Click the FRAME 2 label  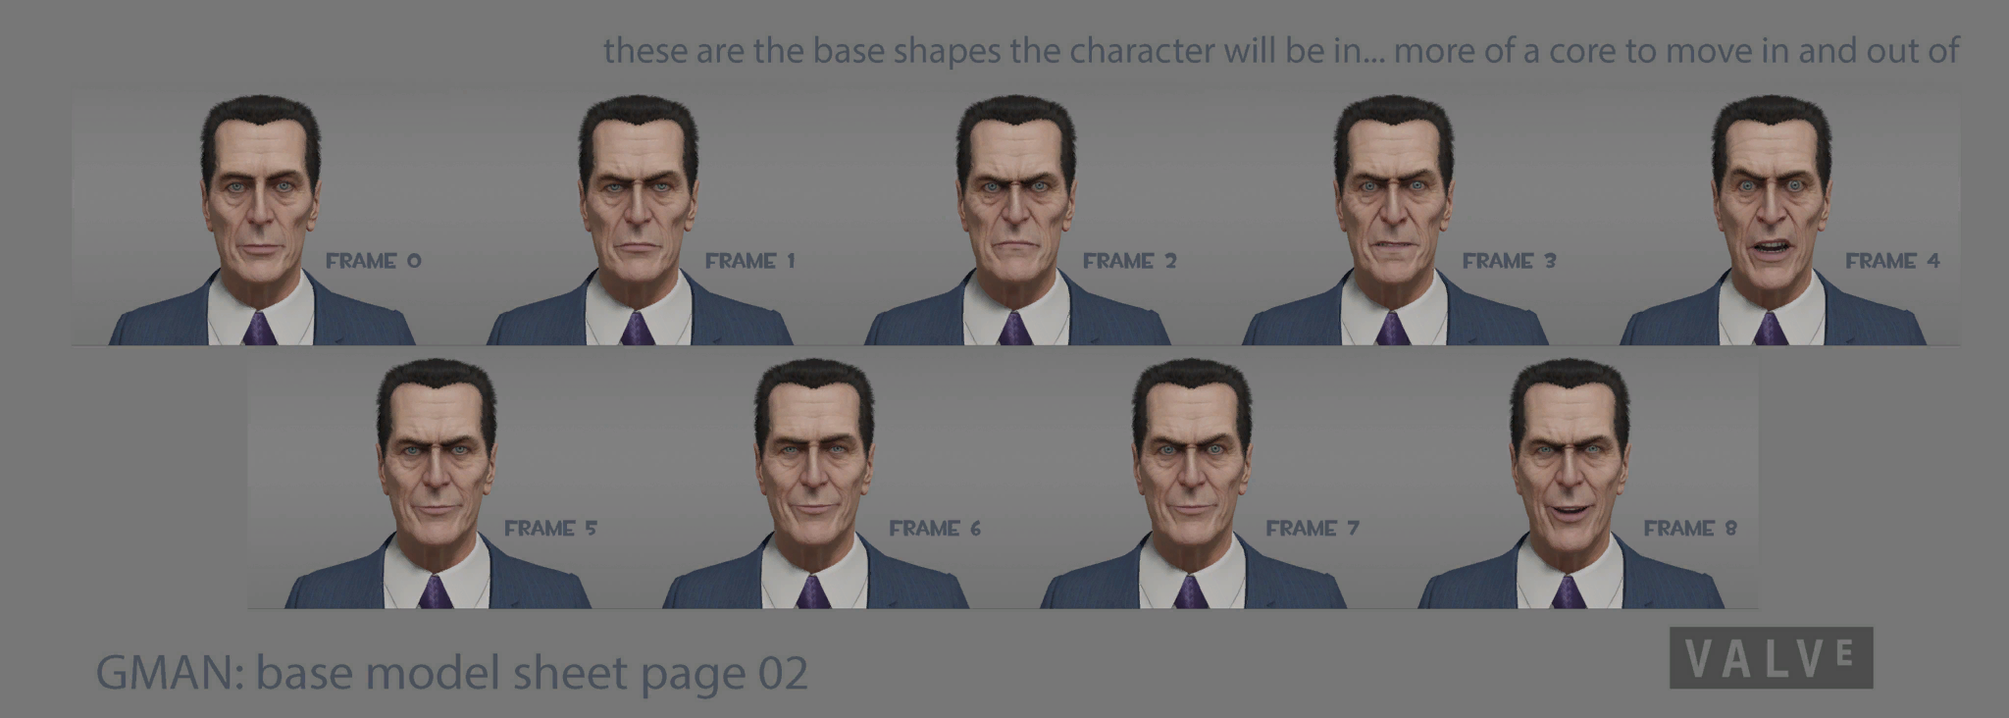[1129, 261]
